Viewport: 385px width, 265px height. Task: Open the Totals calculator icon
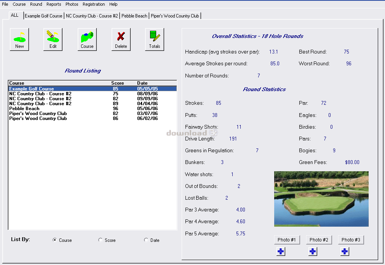(x=155, y=39)
